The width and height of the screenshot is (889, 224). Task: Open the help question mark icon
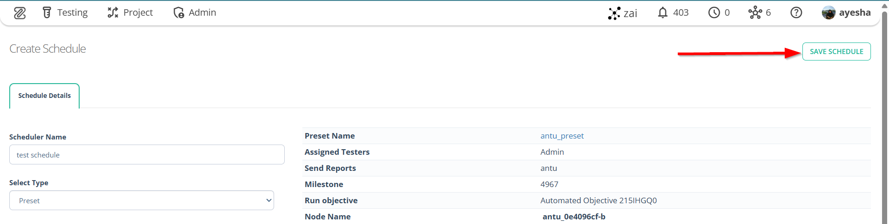click(796, 12)
